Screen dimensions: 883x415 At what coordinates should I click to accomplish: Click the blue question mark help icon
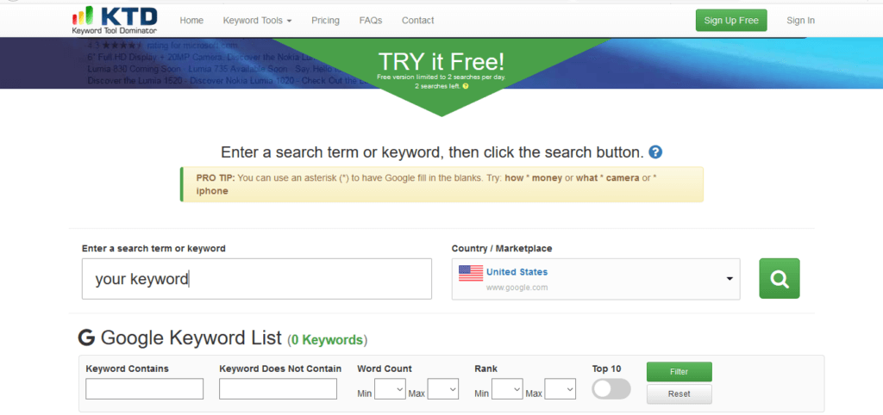click(655, 152)
